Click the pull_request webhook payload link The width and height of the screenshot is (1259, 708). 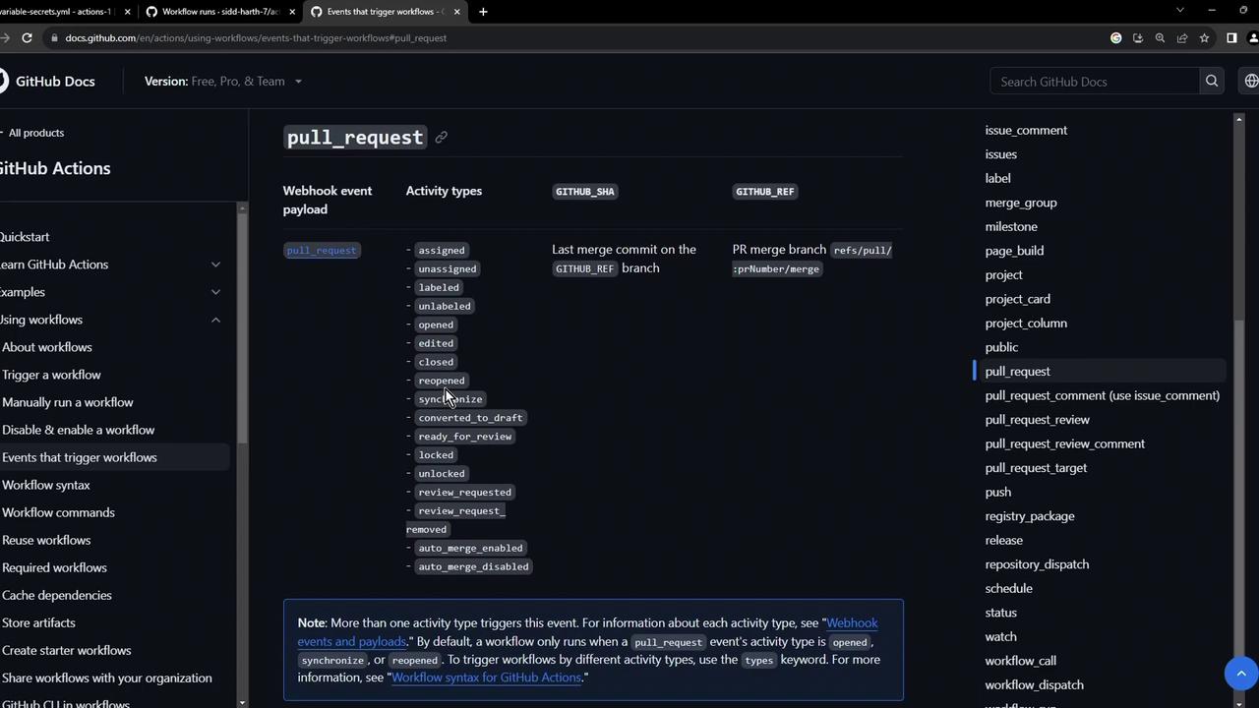pos(322,250)
